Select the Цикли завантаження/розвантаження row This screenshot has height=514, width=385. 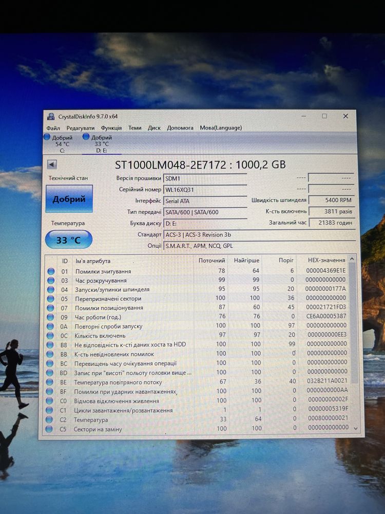tap(198, 410)
